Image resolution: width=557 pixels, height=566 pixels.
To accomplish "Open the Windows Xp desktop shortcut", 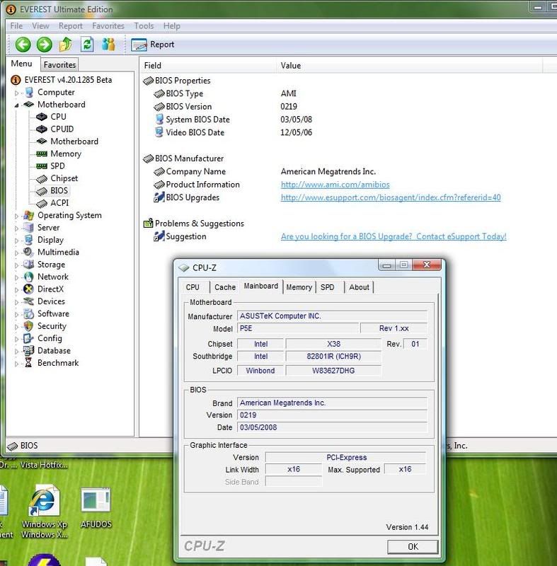I will (45, 511).
